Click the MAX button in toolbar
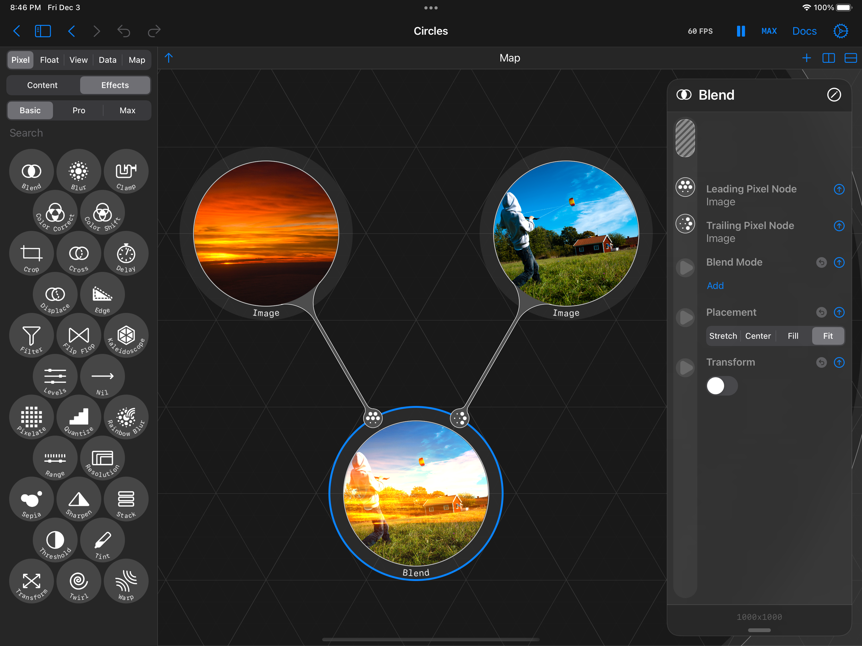862x646 pixels. tap(769, 31)
